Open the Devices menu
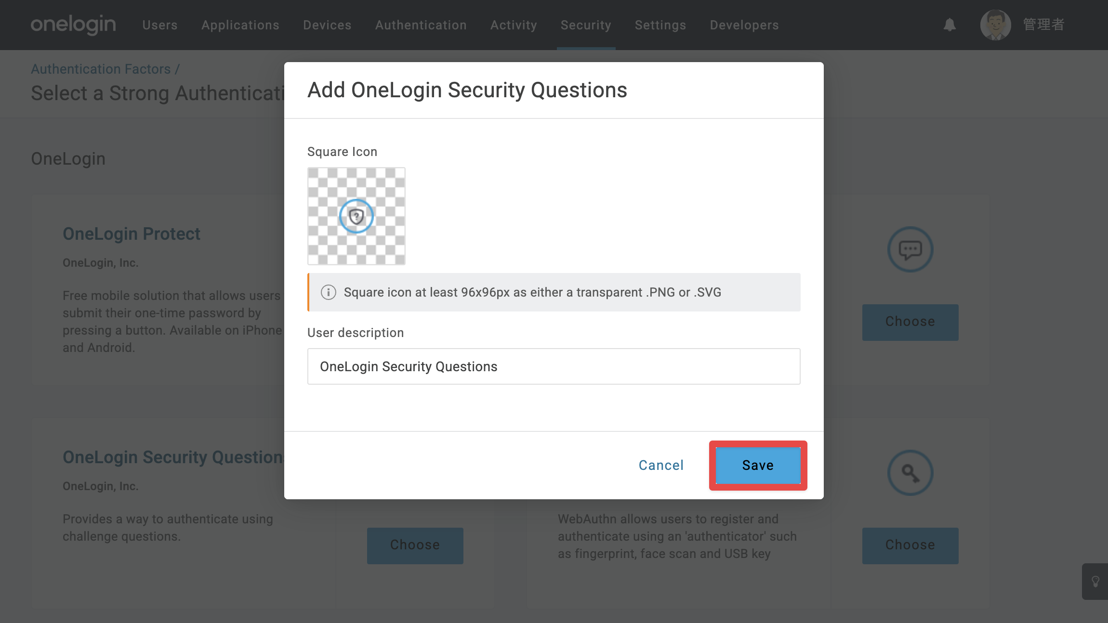This screenshot has width=1108, height=623. 327,25
